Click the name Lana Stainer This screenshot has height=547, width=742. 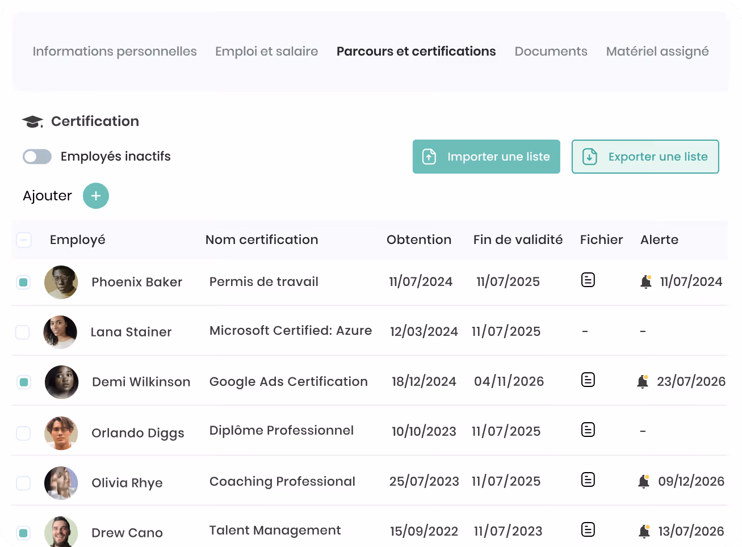(131, 332)
